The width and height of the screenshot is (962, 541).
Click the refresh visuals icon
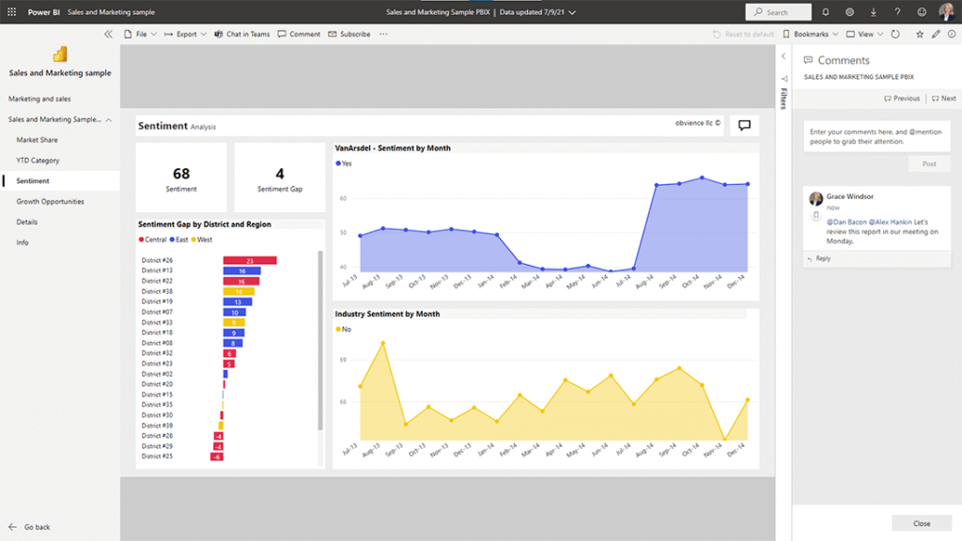pyautogui.click(x=894, y=34)
